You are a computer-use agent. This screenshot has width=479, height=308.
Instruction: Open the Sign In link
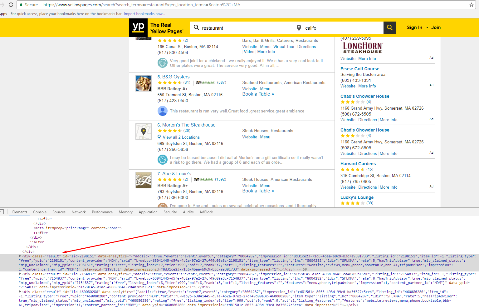[414, 27]
